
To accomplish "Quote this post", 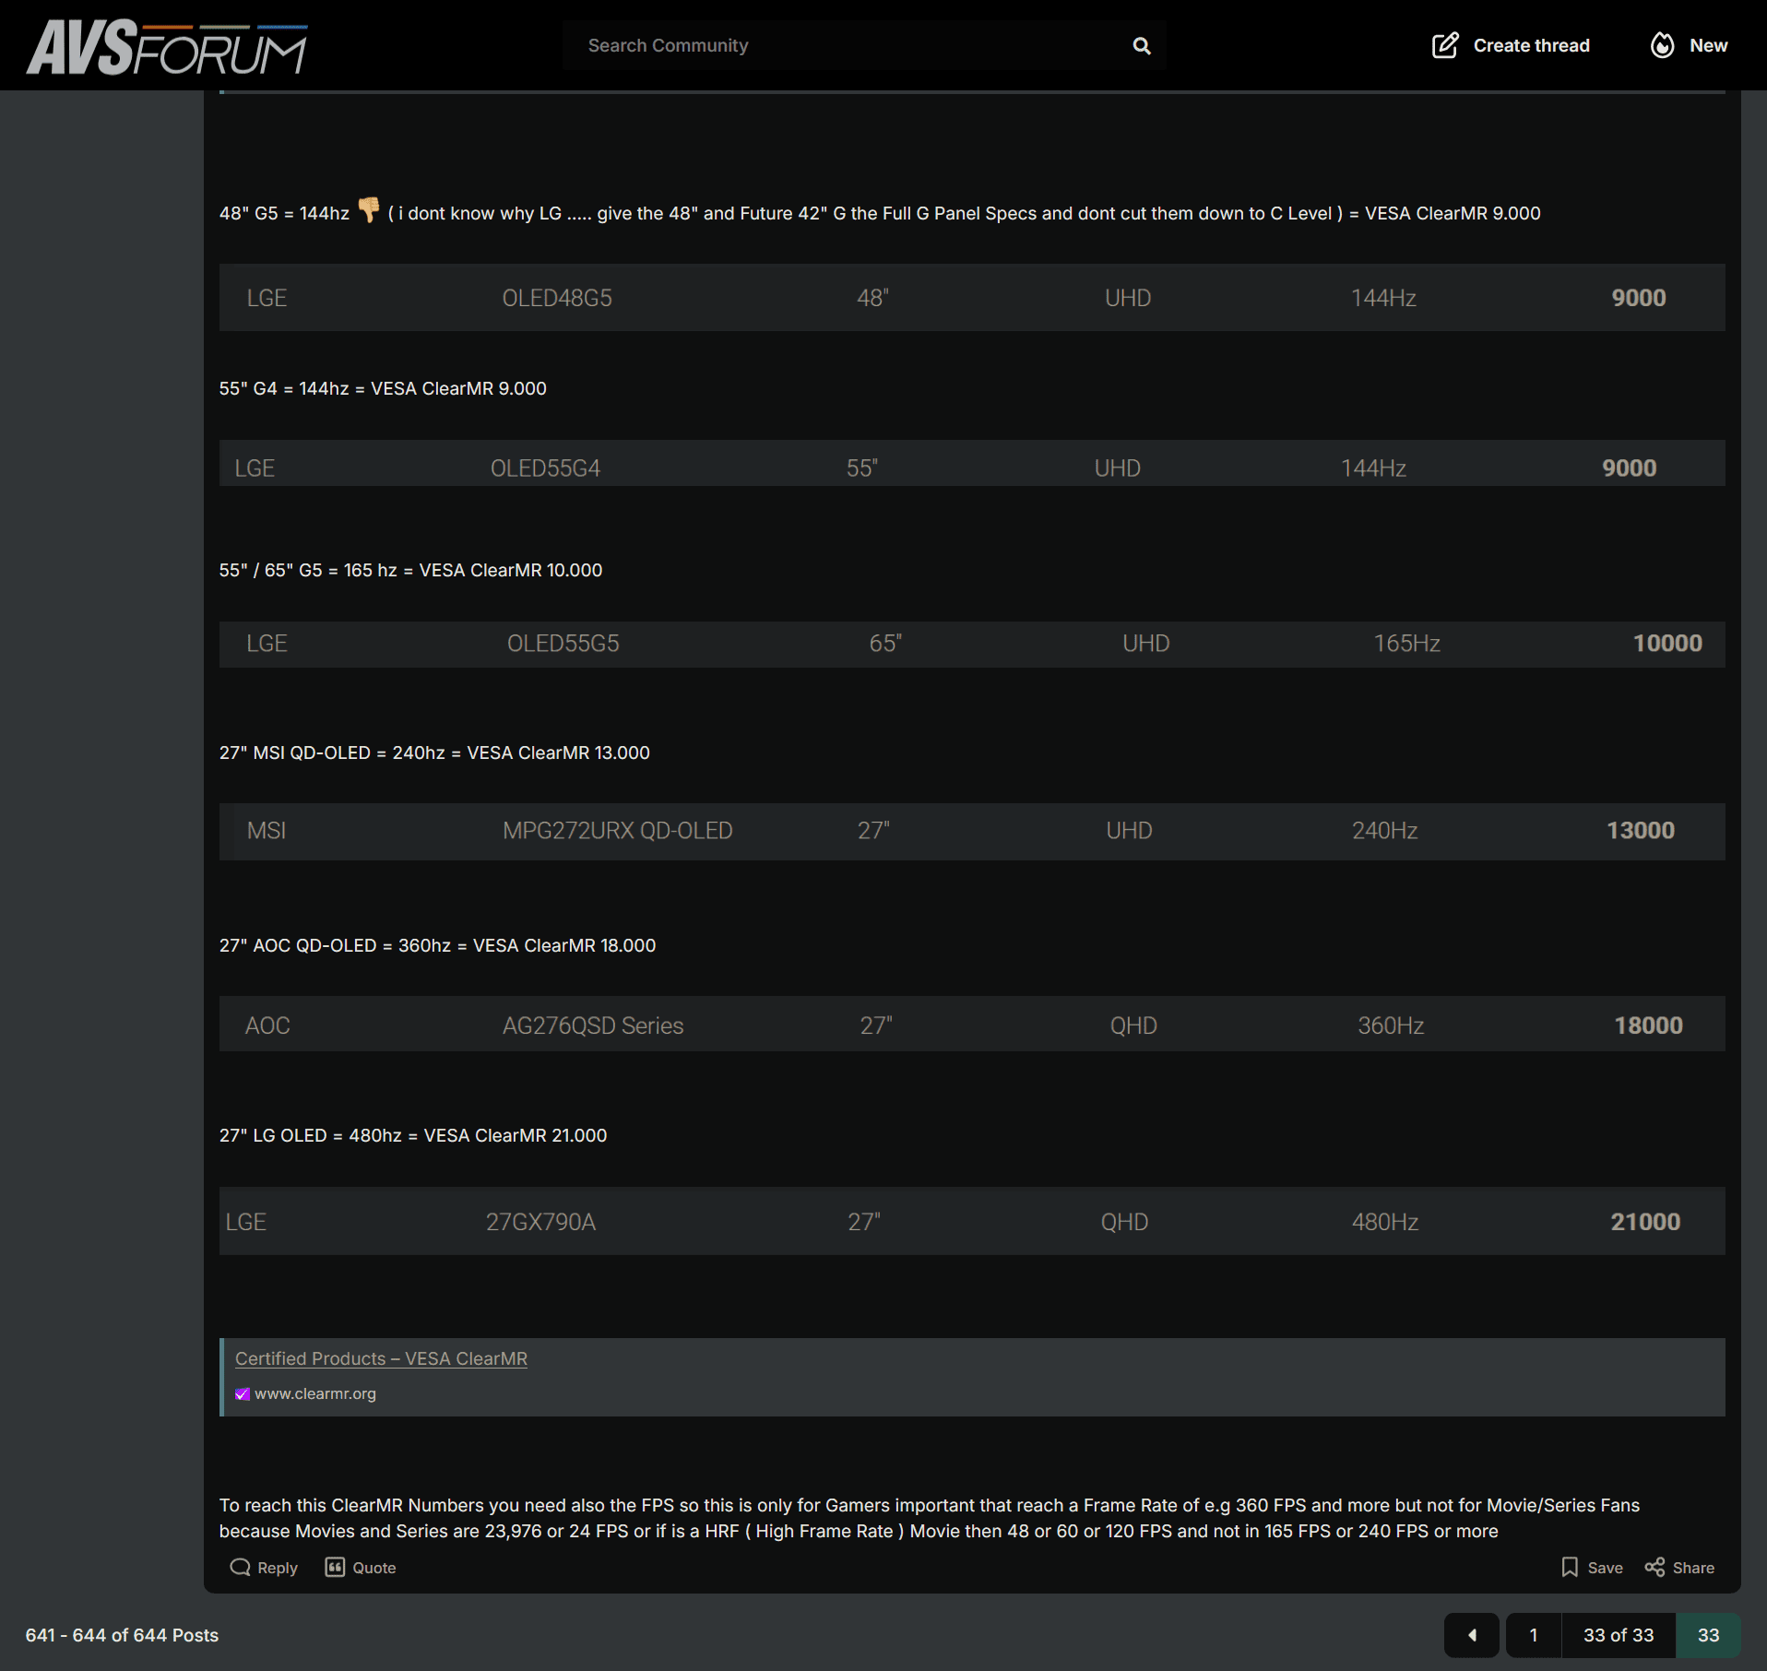I will [x=361, y=1568].
